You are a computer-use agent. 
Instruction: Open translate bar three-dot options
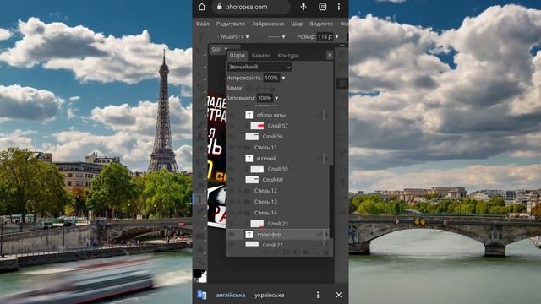[318, 295]
